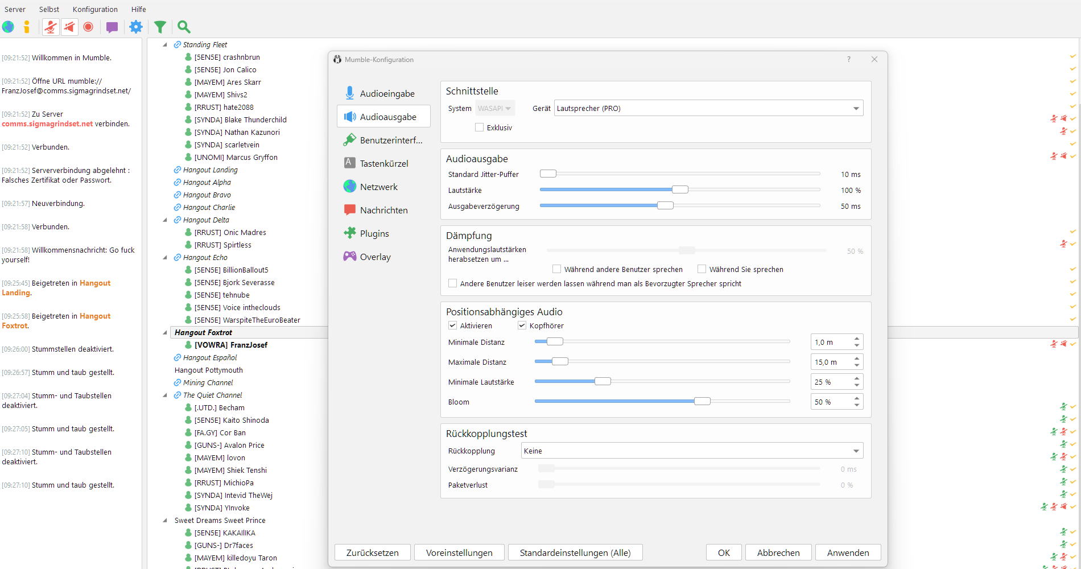Image resolution: width=1081 pixels, height=569 pixels.
Task: Click the Ausgabeverzögerung slider handle
Action: point(665,205)
